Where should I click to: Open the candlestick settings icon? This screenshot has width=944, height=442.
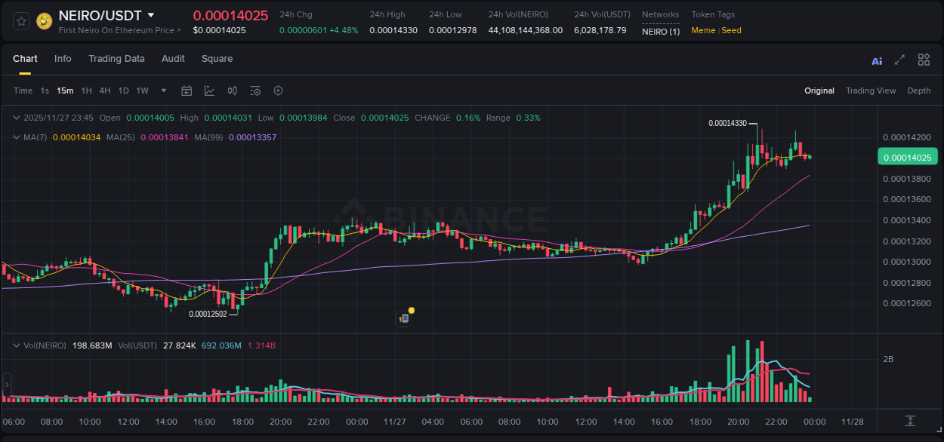[233, 91]
